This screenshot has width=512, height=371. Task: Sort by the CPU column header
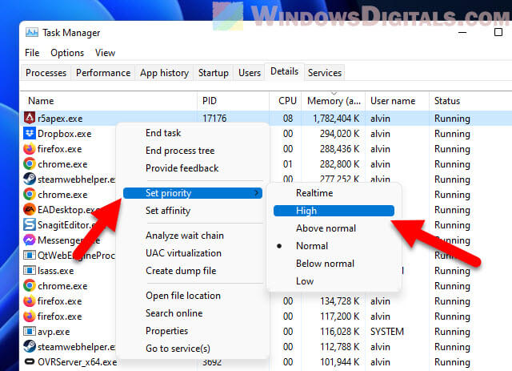point(286,101)
